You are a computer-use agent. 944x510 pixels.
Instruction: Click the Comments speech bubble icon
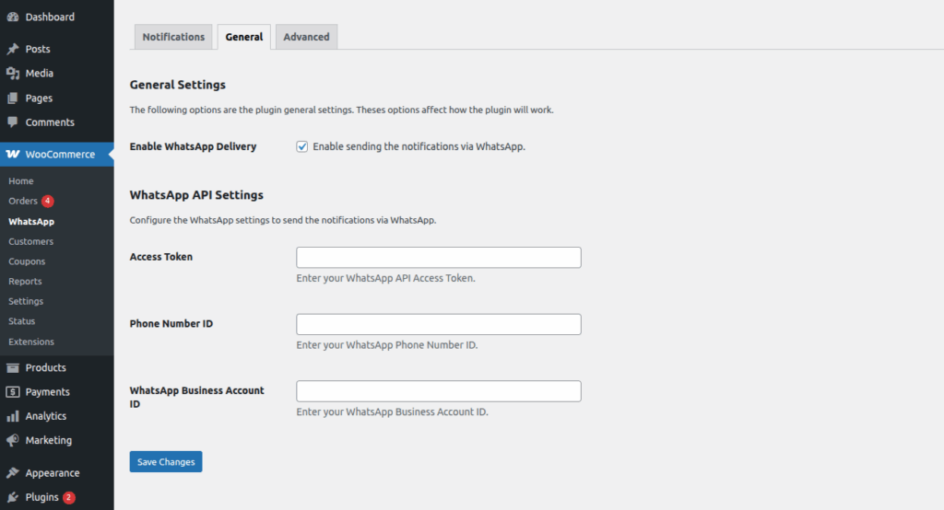(x=13, y=122)
